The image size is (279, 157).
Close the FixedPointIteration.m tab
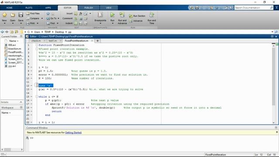92,41
